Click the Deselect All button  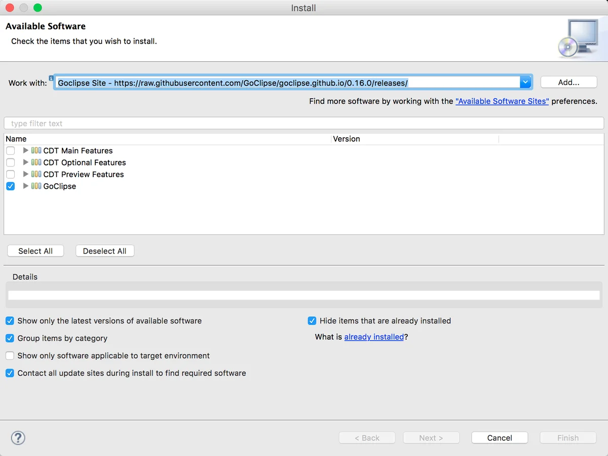point(105,251)
